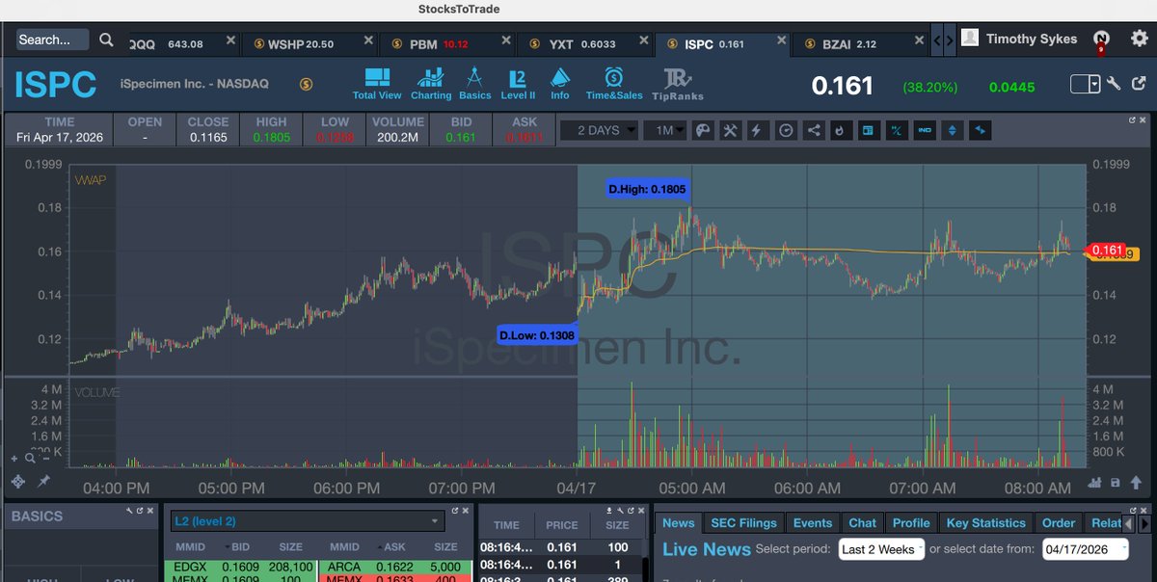Open chart tools wrench-and-screwdriver icon
The width and height of the screenshot is (1157, 582).
(x=731, y=130)
